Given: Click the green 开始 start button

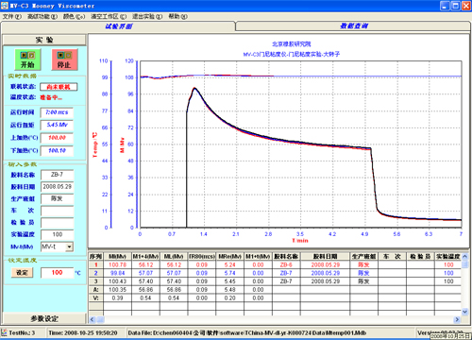Looking at the screenshot, I should [x=27, y=59].
